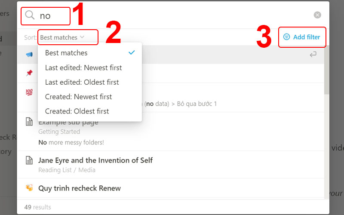This screenshot has height=215, width=344.
Task: Click the enter arrow icon on first result
Action: tap(313, 54)
